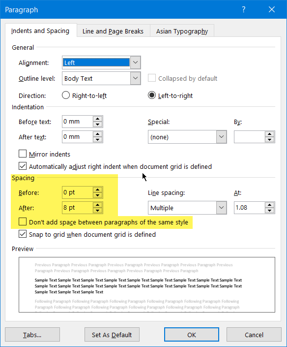Switch to Indents and Spacing tab
The image size is (287, 347).
pyautogui.click(x=40, y=31)
